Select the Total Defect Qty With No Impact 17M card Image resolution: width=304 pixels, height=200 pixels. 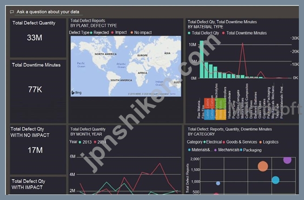pos(38,150)
